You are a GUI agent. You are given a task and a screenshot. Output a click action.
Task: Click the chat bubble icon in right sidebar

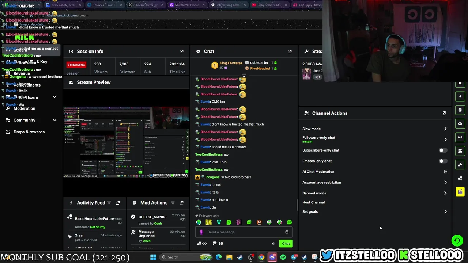(x=460, y=124)
